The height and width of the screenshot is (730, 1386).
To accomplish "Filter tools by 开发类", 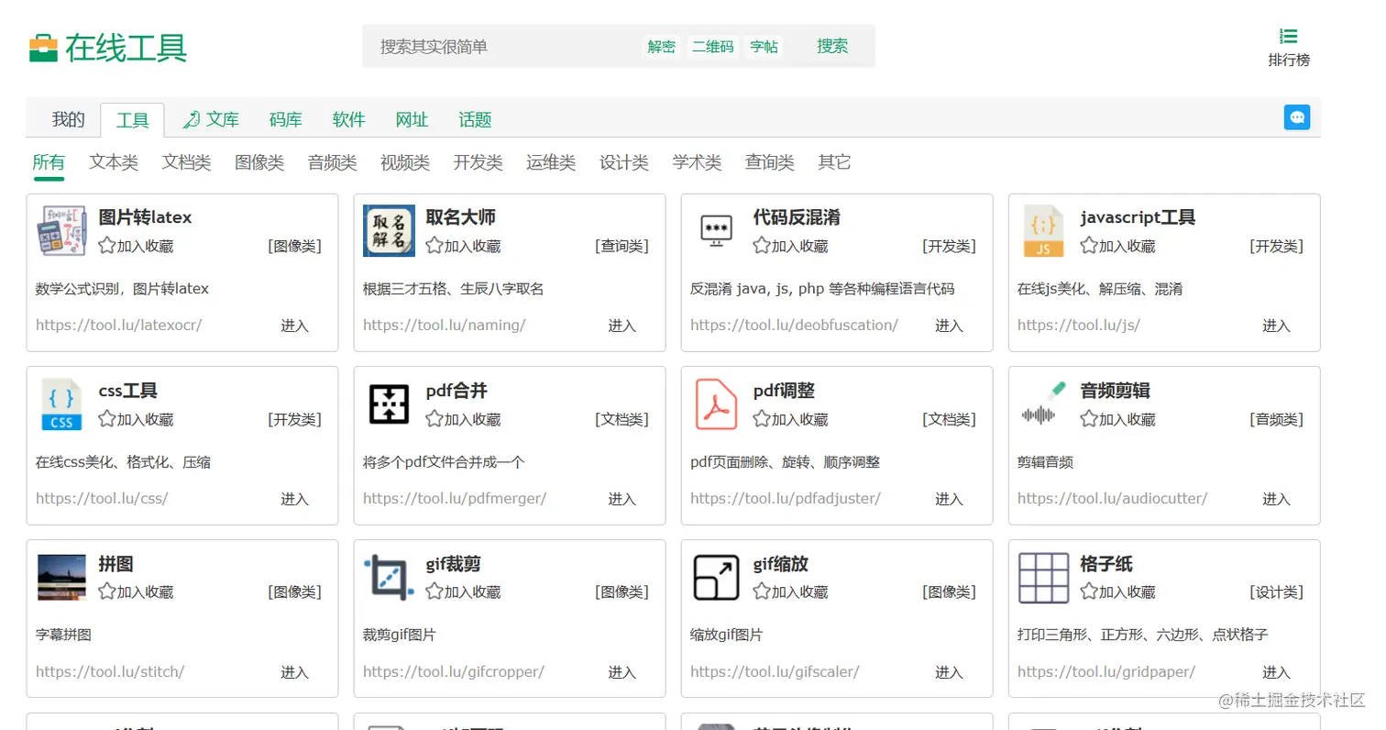I will tap(478, 162).
